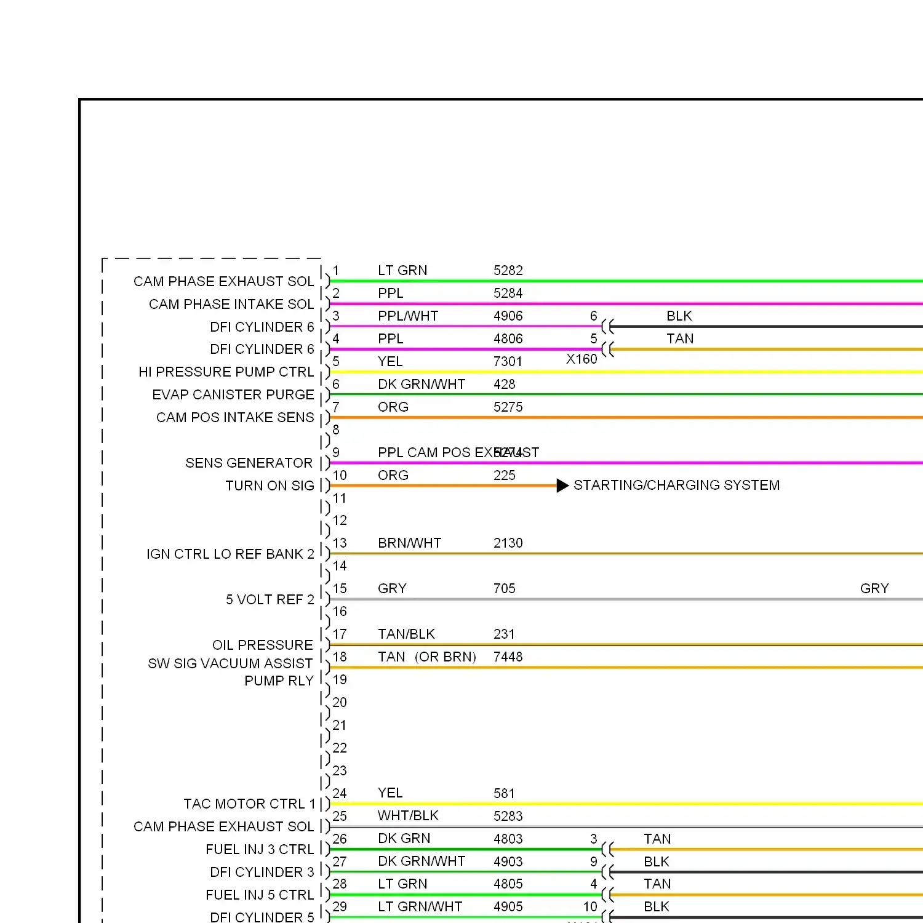Click the PPL/WHT wire color label
The width and height of the screenshot is (923, 923).
click(408, 316)
